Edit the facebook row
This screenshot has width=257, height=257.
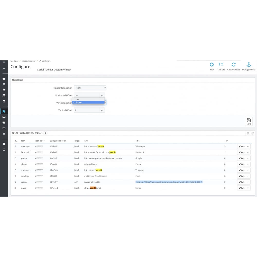point(242,152)
